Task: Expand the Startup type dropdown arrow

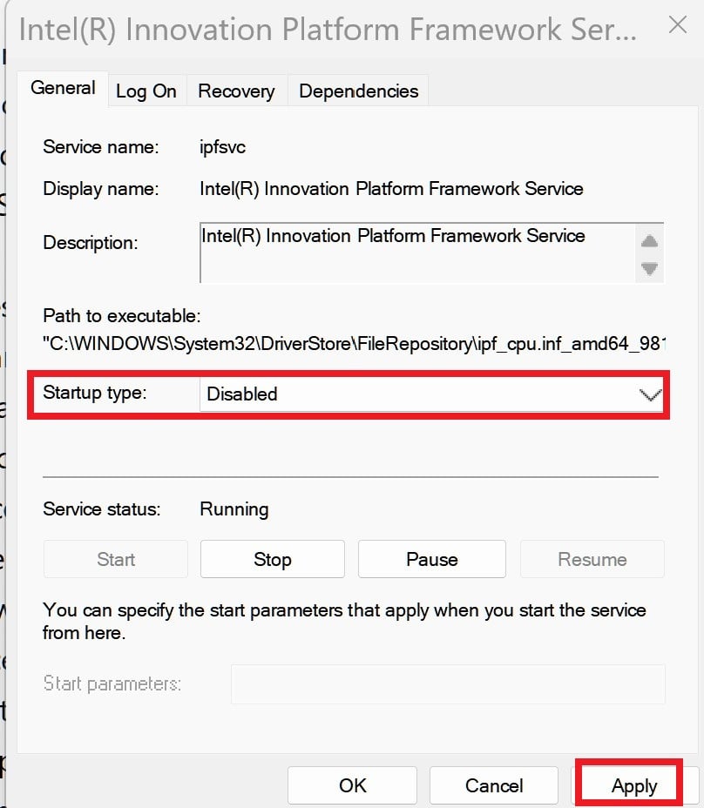Action: (650, 394)
